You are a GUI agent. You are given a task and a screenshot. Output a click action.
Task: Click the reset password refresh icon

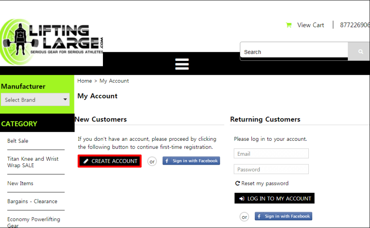[x=237, y=183]
